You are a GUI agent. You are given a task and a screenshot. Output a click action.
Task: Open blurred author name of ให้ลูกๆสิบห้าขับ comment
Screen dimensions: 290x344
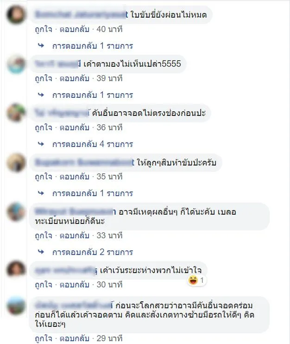[85, 163]
